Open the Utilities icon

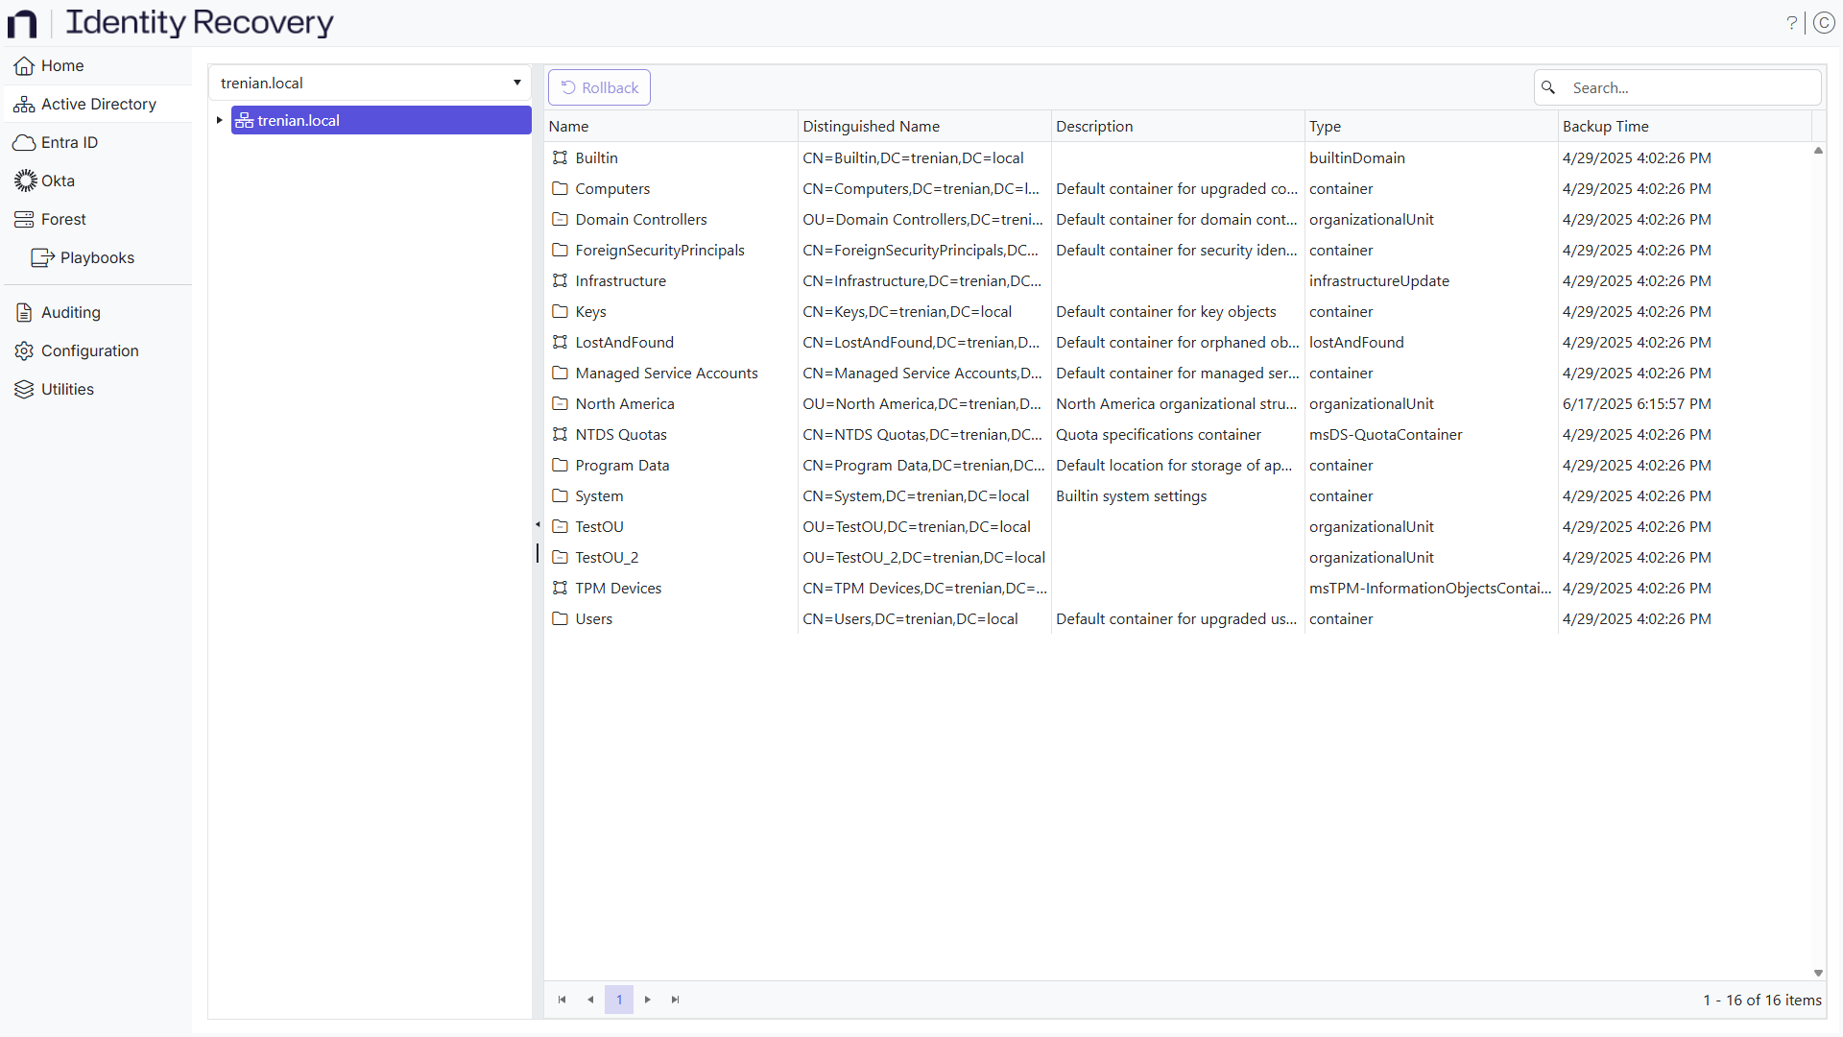pyautogui.click(x=23, y=389)
